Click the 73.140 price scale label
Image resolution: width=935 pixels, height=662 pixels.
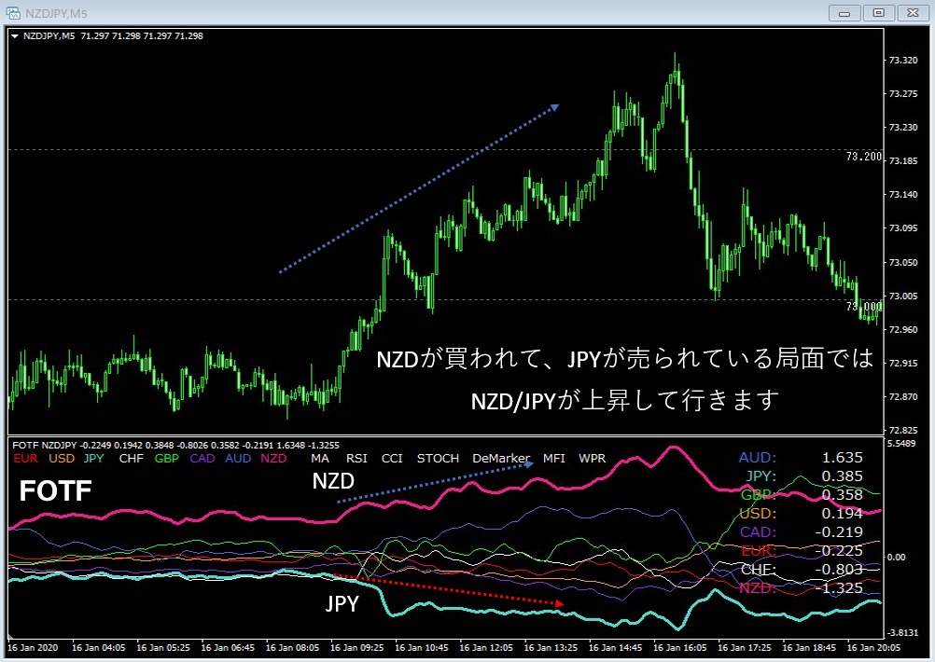[x=902, y=194]
